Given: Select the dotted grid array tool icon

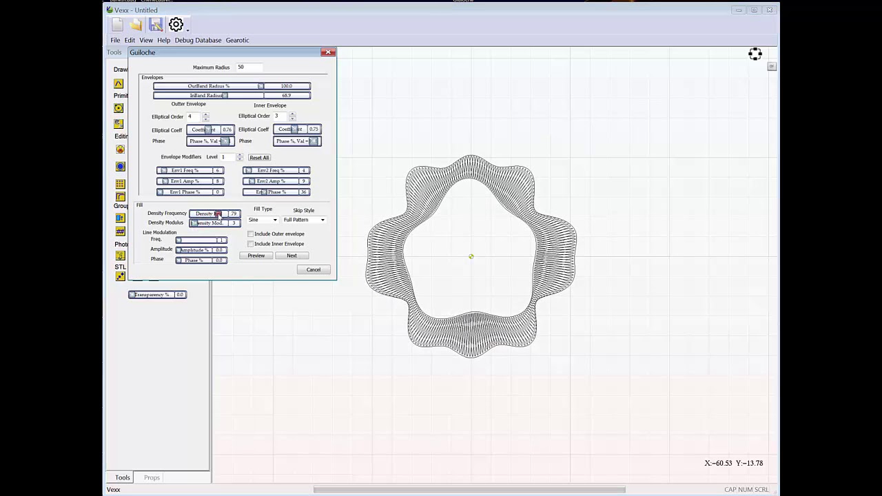Looking at the screenshot, I should [120, 184].
